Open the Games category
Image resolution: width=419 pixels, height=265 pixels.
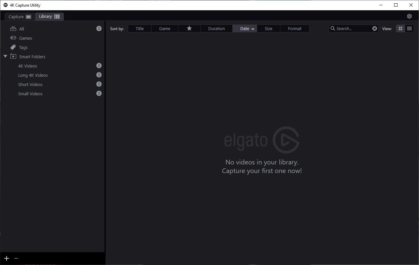coord(52,38)
